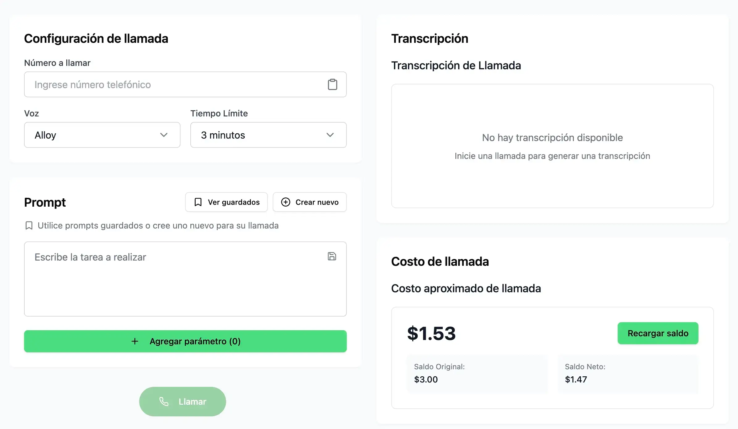This screenshot has height=429, width=738.
Task: Open the Voz dropdown showing Alloy
Action: coord(102,135)
